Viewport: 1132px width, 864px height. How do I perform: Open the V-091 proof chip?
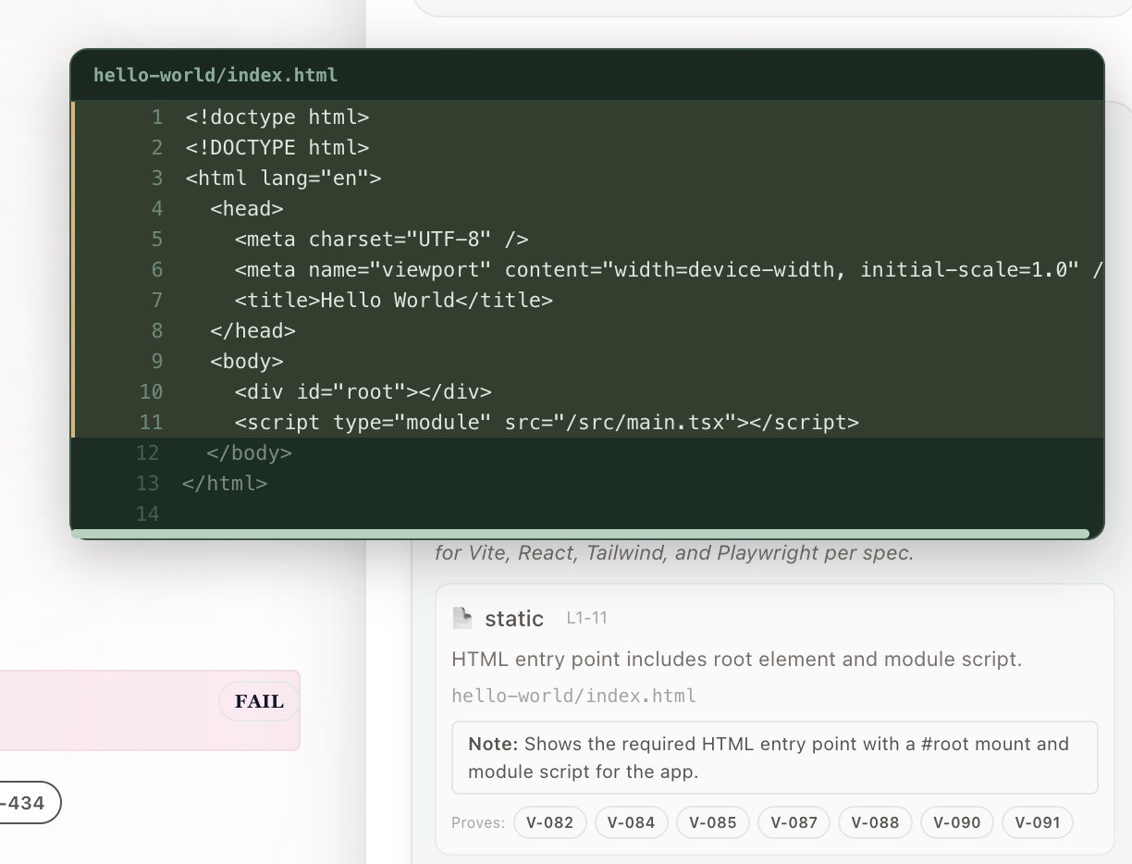click(1038, 822)
